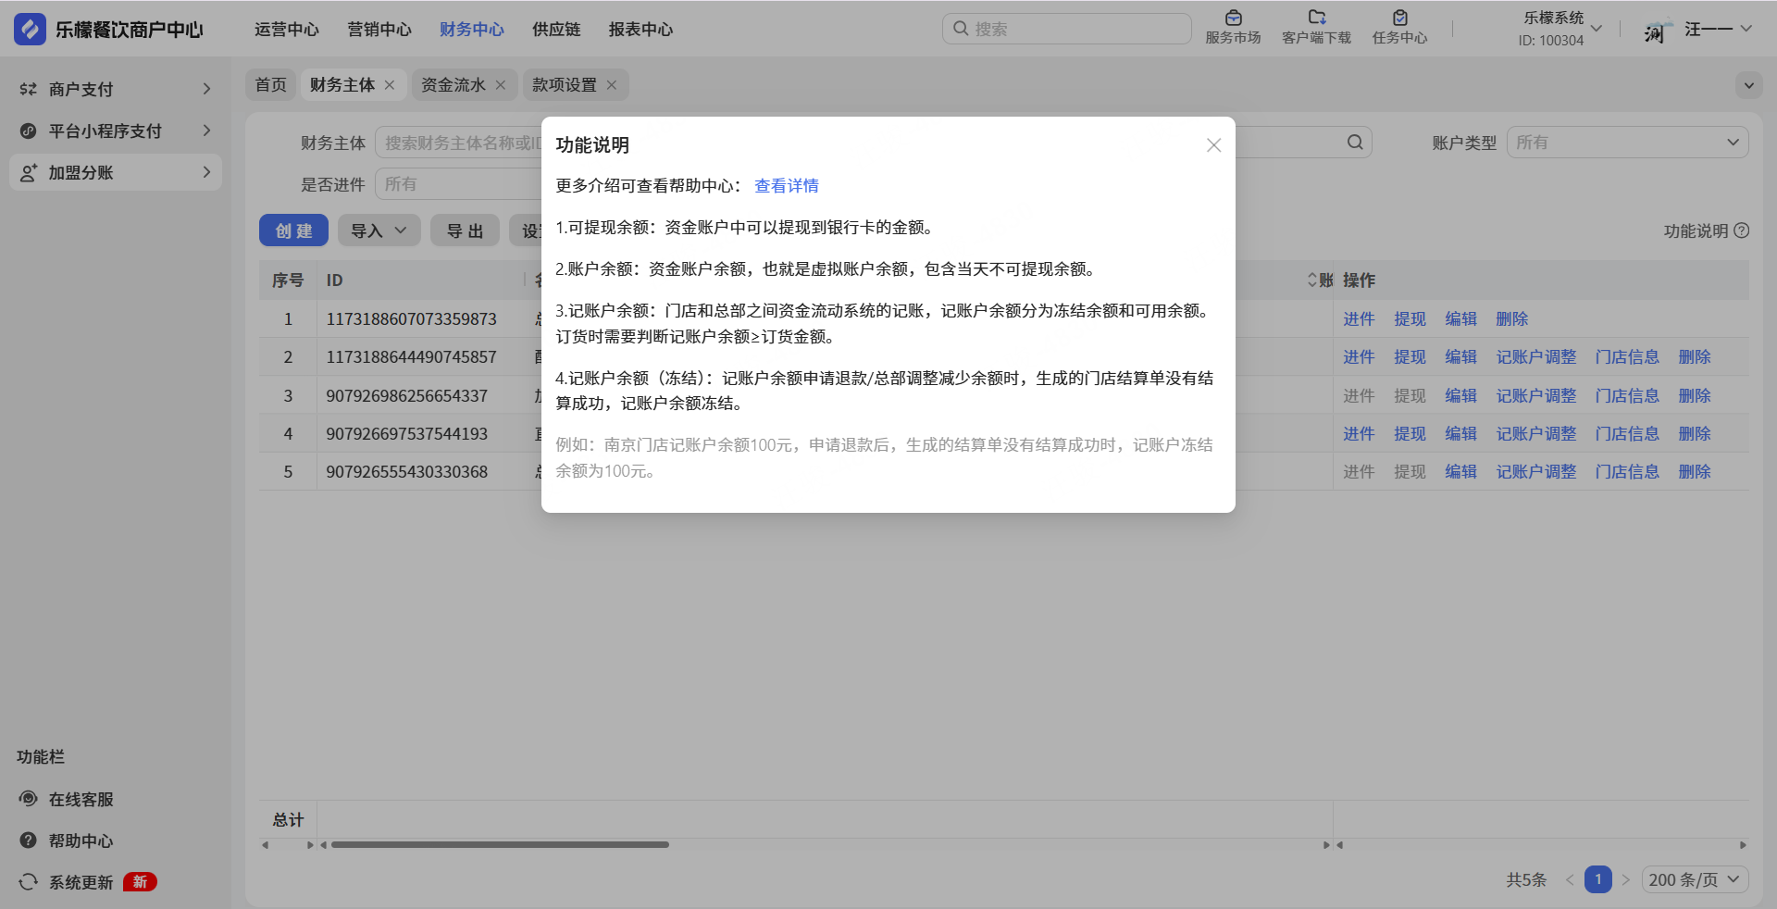Click the horizontal table scrollbar thumb

point(500,845)
